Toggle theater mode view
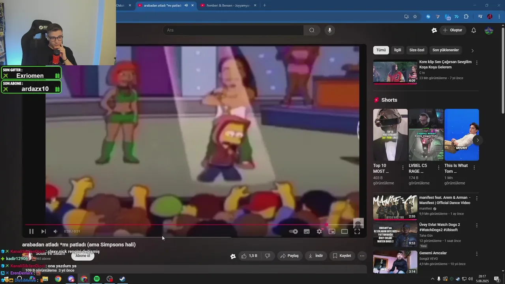 (x=344, y=232)
